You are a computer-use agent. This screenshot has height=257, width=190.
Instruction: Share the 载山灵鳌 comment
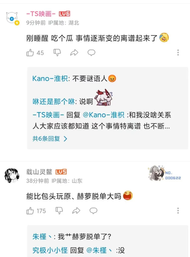(76, 211)
